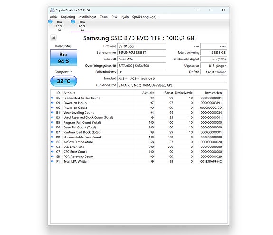Click raw value 00000003391

click(211, 103)
